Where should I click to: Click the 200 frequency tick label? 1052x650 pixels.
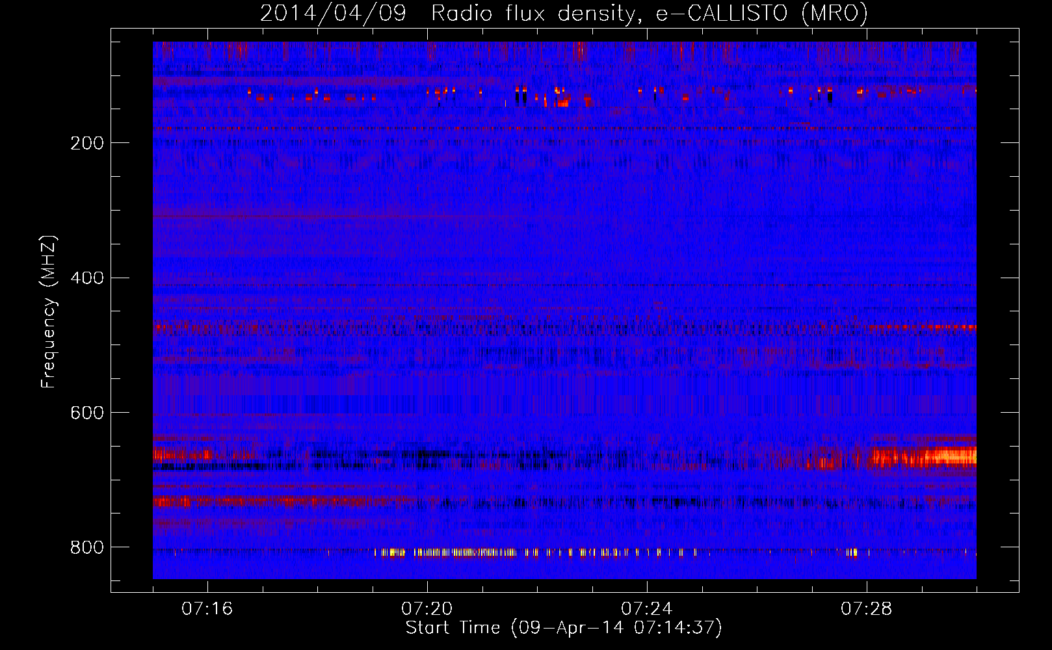87,143
